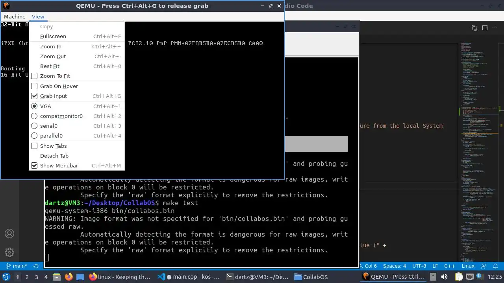Image resolution: width=504 pixels, height=283 pixels.
Task: Open the Machine menu in QEMU
Action: coord(15,17)
